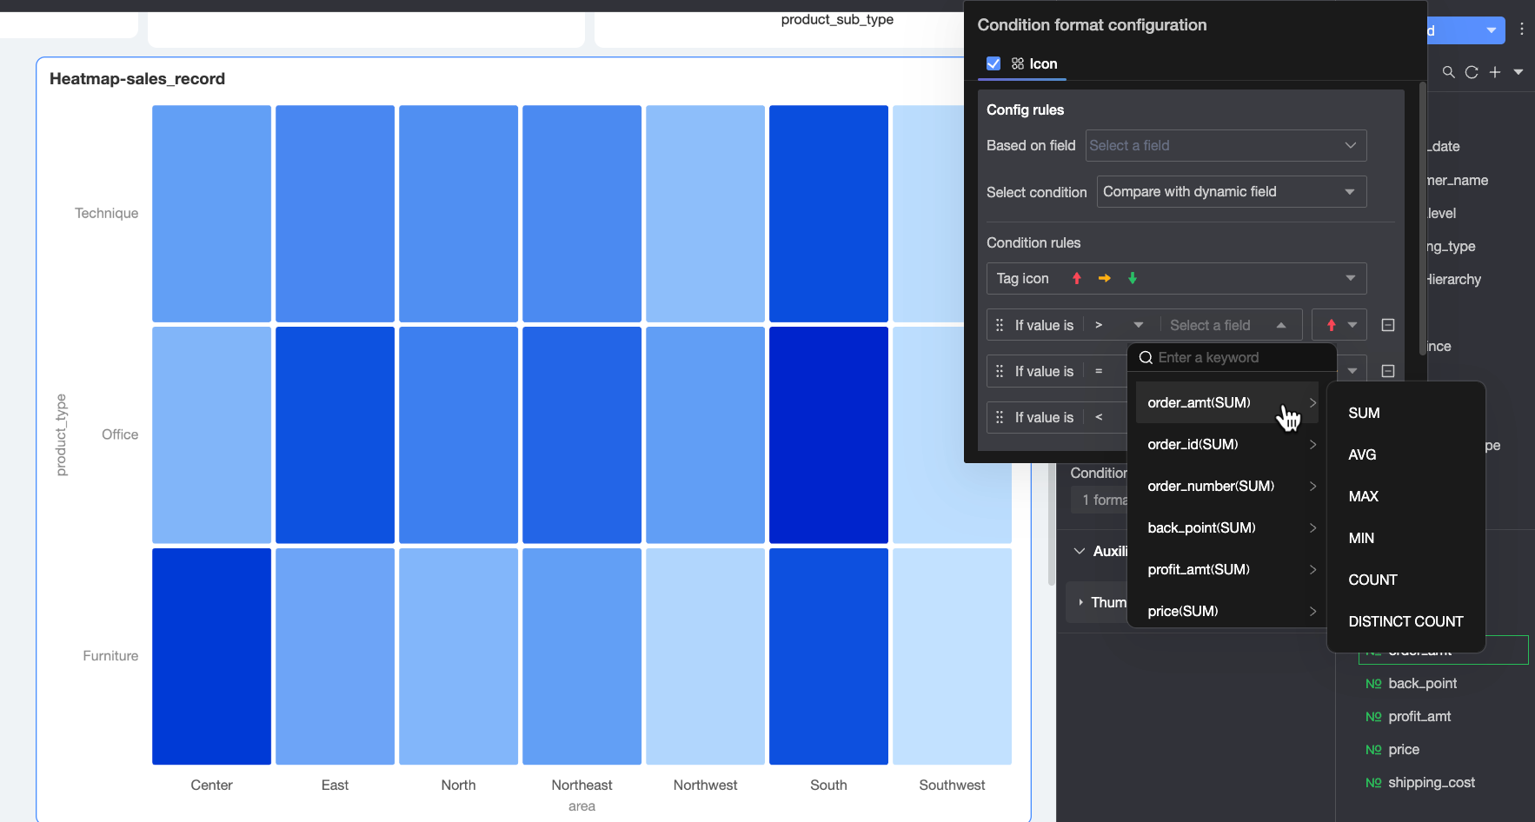Click the Furniture / North heatmap cell
1535x822 pixels.
[458, 656]
